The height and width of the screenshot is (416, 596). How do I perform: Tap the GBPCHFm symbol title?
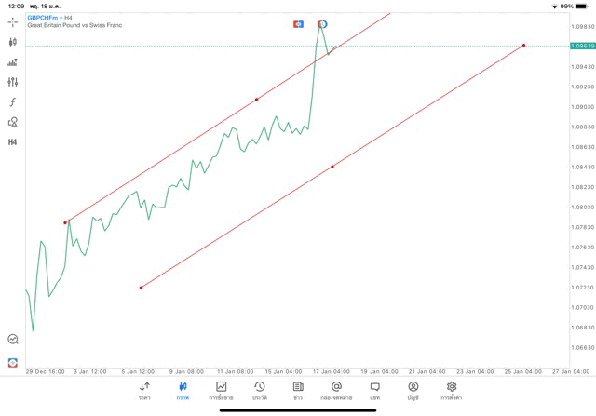pos(43,17)
